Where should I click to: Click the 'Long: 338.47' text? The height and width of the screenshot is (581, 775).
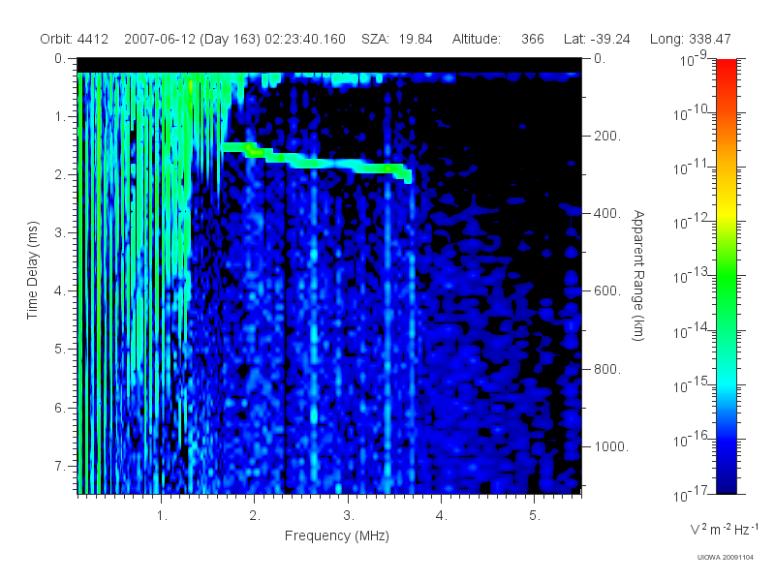click(x=690, y=39)
